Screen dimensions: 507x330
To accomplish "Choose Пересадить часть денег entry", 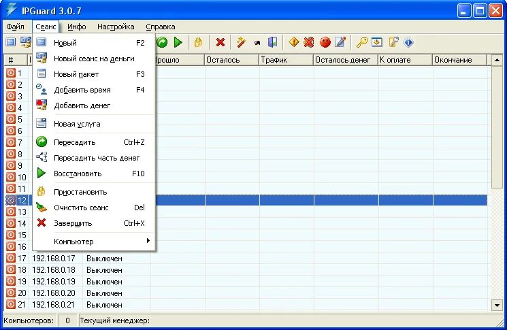I will [94, 158].
